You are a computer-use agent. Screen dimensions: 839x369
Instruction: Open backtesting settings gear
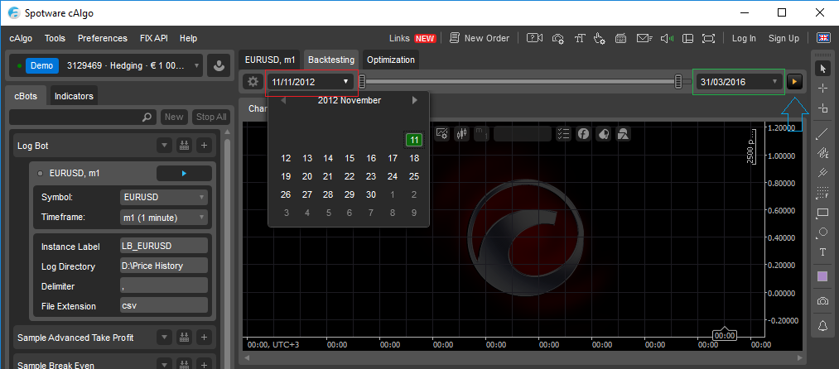coord(253,82)
